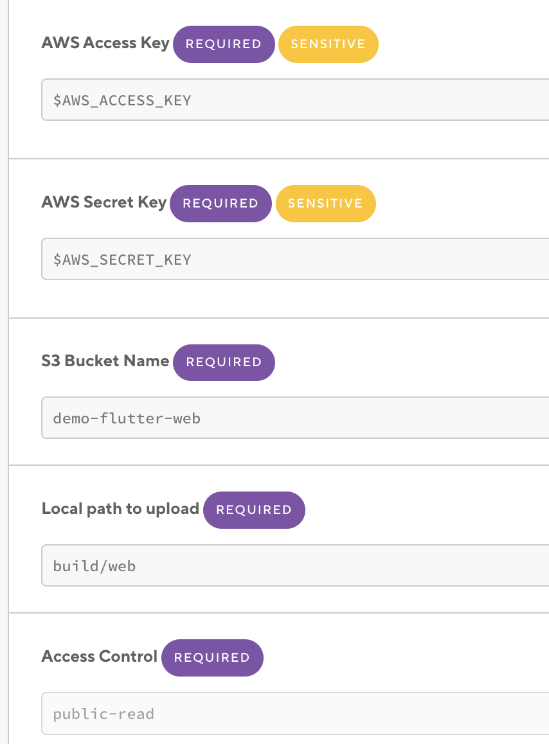Click the REQUIRED badge beside Access Control
The image size is (549, 744).
click(x=212, y=658)
